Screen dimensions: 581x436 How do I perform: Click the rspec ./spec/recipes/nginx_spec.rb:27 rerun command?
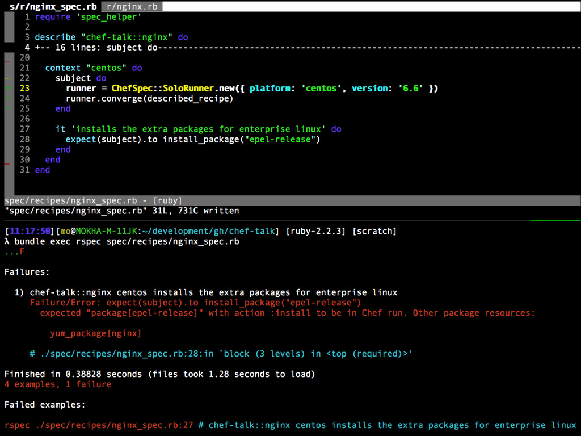(x=99, y=425)
